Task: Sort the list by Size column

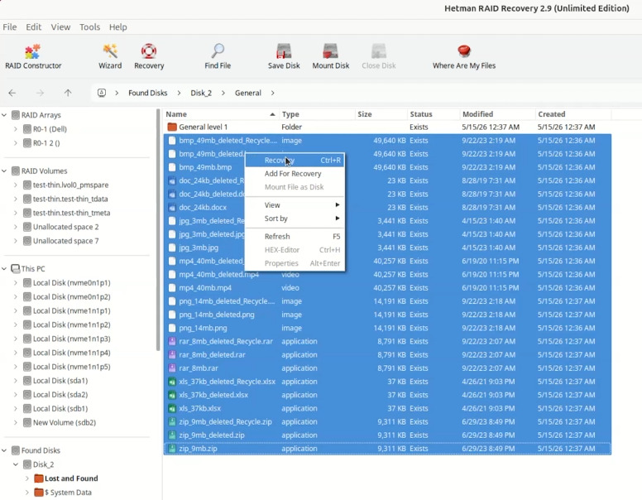Action: (x=381, y=114)
